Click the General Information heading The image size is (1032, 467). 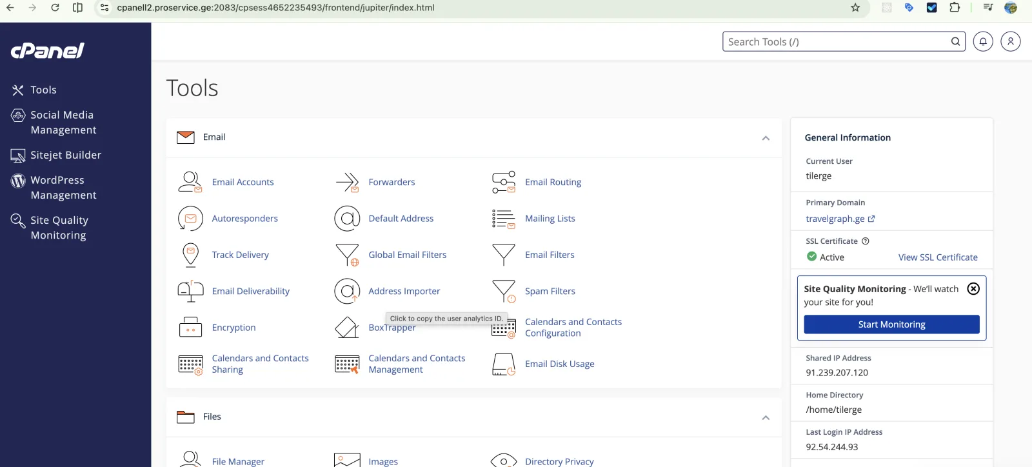pyautogui.click(x=848, y=137)
